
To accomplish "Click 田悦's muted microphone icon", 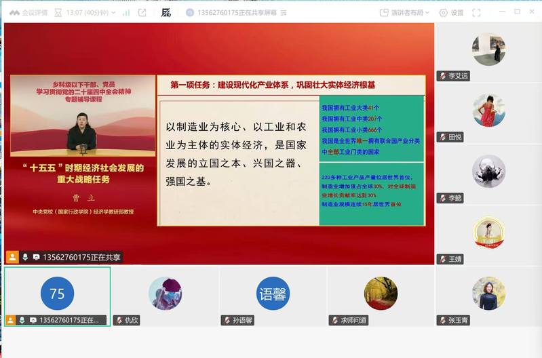I will click(x=443, y=137).
